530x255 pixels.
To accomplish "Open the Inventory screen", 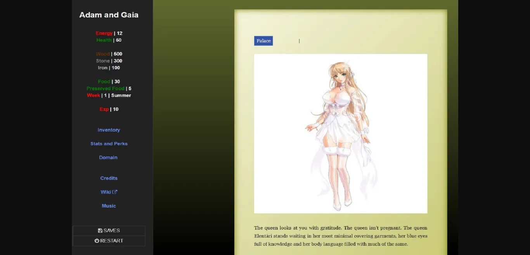I will coord(109,130).
